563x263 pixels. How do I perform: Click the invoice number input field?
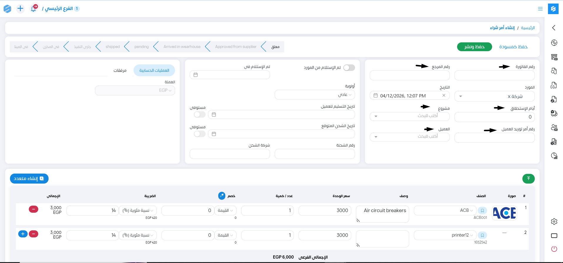494,76
